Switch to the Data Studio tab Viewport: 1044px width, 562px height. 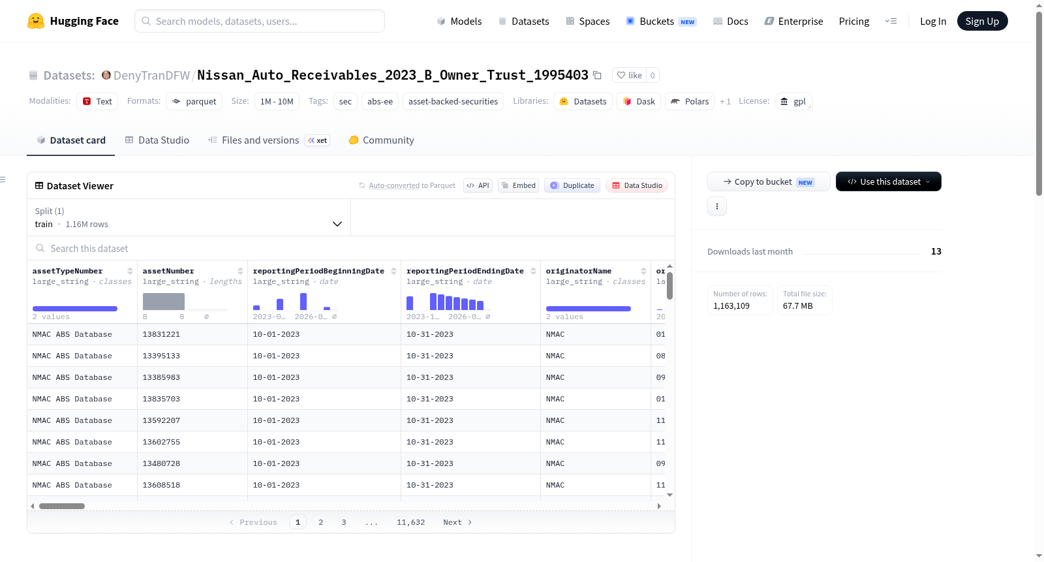(x=157, y=140)
